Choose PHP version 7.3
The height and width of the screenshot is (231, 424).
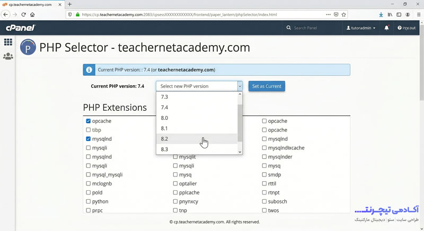(197, 97)
